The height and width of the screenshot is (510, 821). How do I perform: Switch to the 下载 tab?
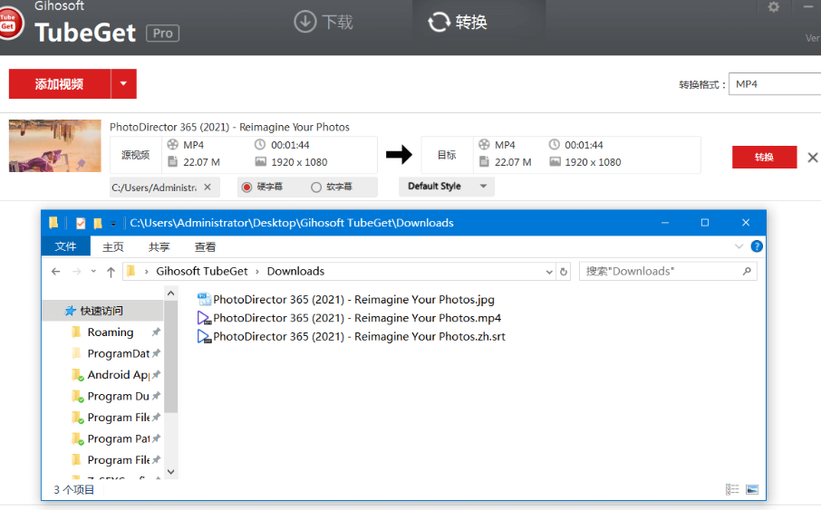[325, 22]
